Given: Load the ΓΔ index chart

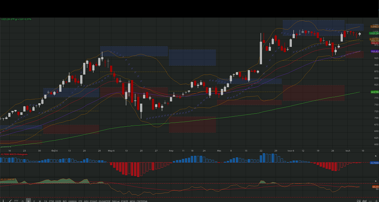Looking at the screenshot, I should 45,201.
